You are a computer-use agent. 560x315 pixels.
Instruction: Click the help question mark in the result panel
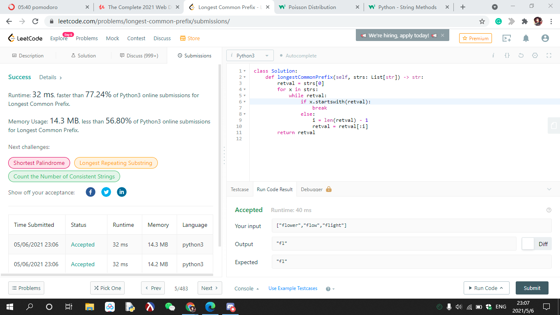point(549,210)
